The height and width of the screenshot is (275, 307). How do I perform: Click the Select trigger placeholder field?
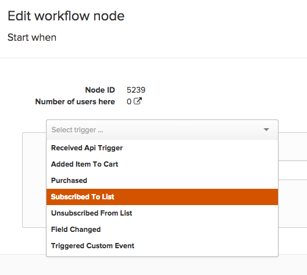[x=162, y=130]
